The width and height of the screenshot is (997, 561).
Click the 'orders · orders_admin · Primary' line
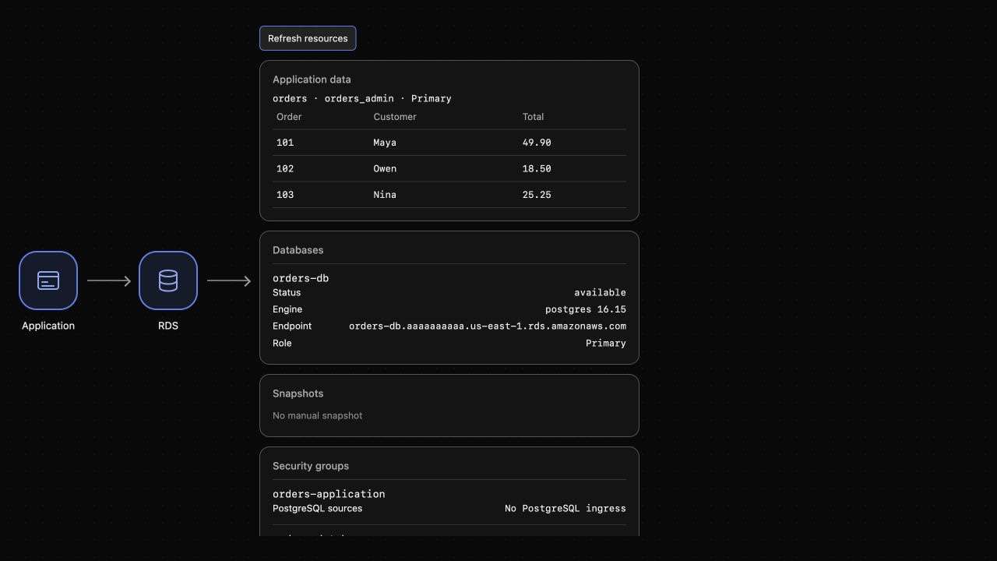pyautogui.click(x=362, y=99)
